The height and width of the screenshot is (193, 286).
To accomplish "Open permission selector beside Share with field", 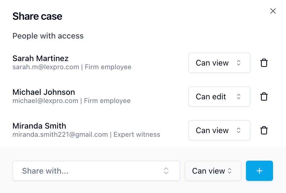I will point(213,171).
